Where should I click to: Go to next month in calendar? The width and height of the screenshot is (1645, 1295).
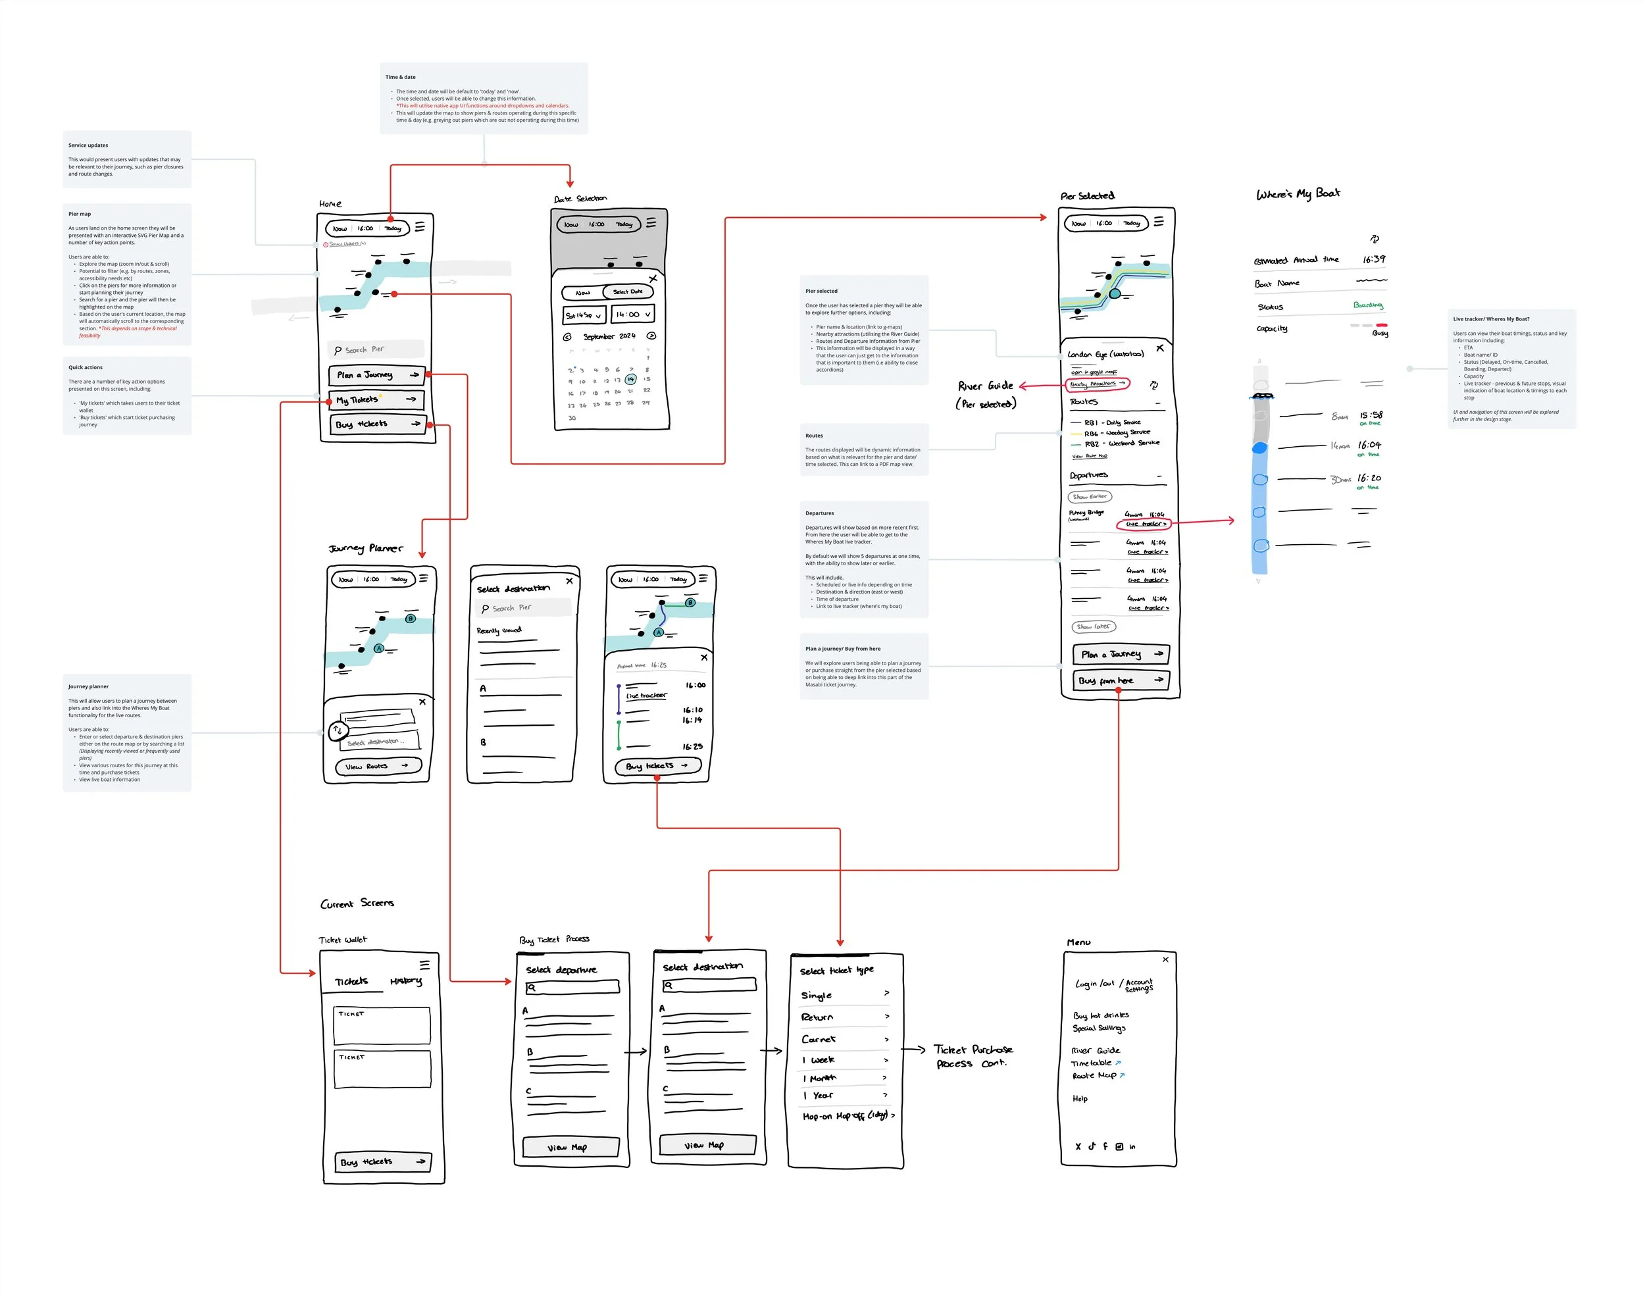pyautogui.click(x=650, y=336)
